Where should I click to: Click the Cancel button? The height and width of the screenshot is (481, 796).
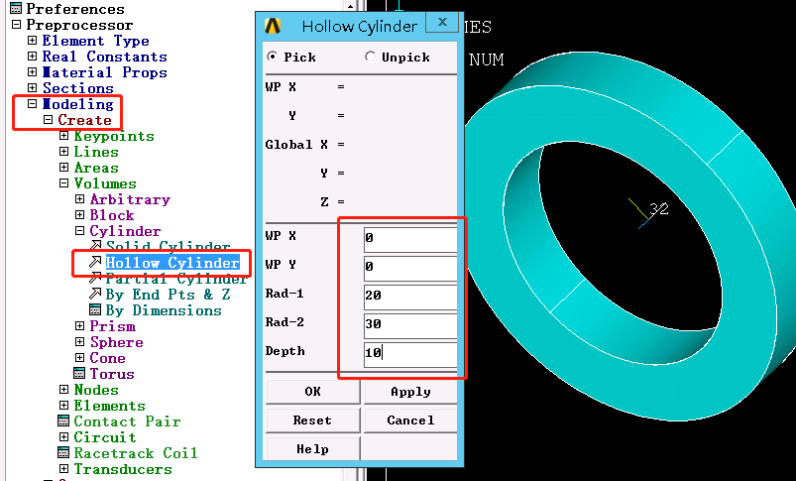410,421
